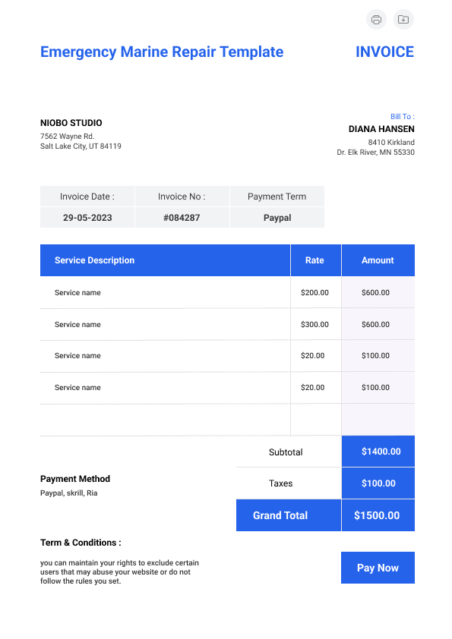Viewport: 452px width, 639px height.
Task: Select the NIOBO STUDIO company name
Action: (x=71, y=123)
